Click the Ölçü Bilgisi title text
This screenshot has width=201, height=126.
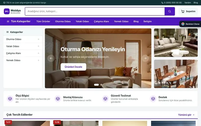tap(22, 96)
